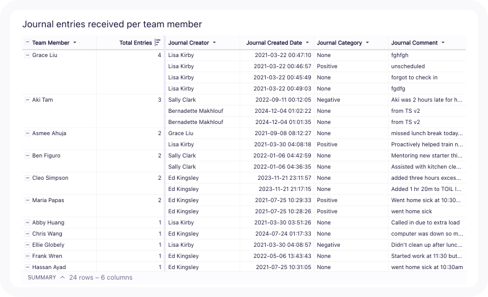Click the Total Entries descending sort icon
Viewport: 488px width, 297px height.
click(157, 43)
